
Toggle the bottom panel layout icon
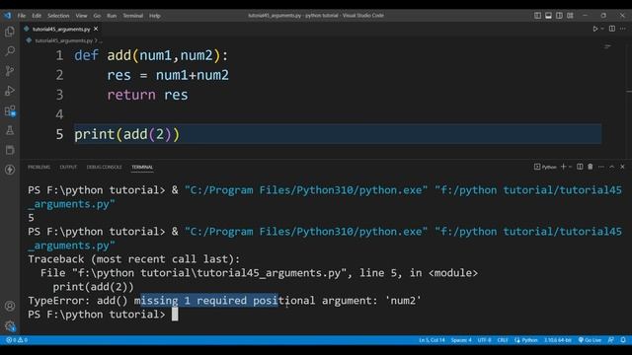pyautogui.click(x=549, y=16)
